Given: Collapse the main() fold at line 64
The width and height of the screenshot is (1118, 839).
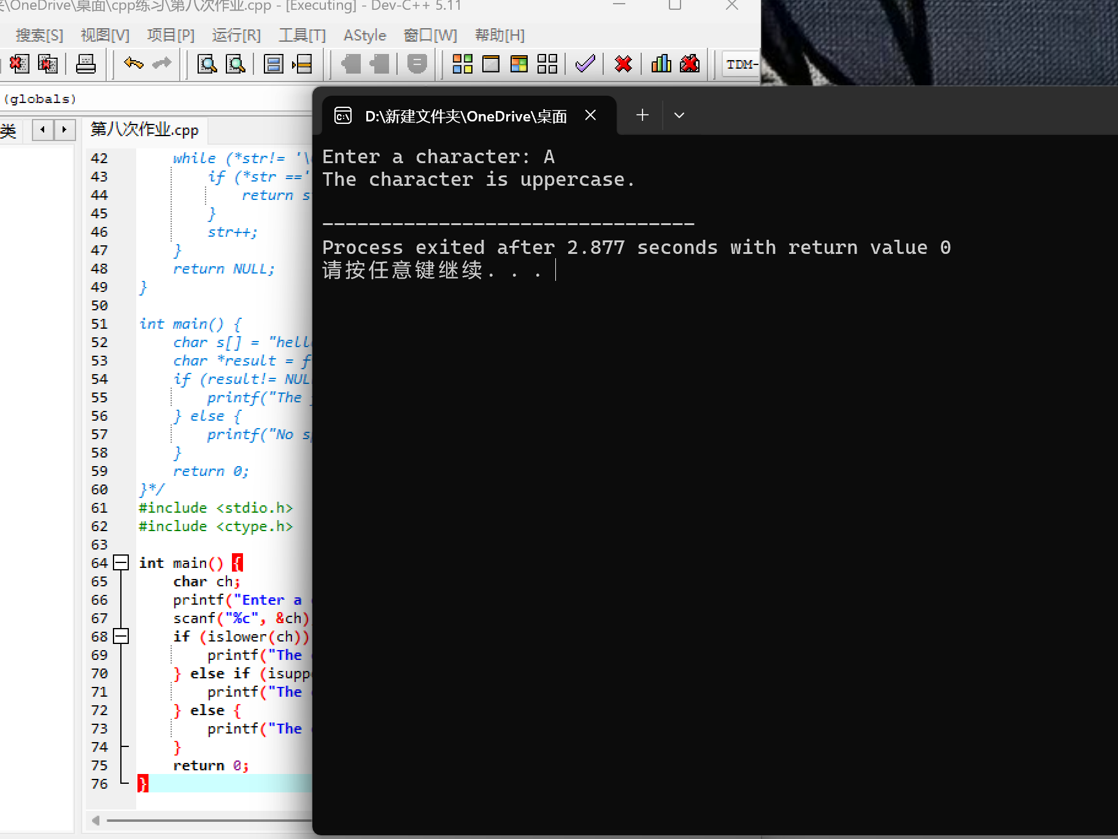Looking at the screenshot, I should tap(121, 562).
